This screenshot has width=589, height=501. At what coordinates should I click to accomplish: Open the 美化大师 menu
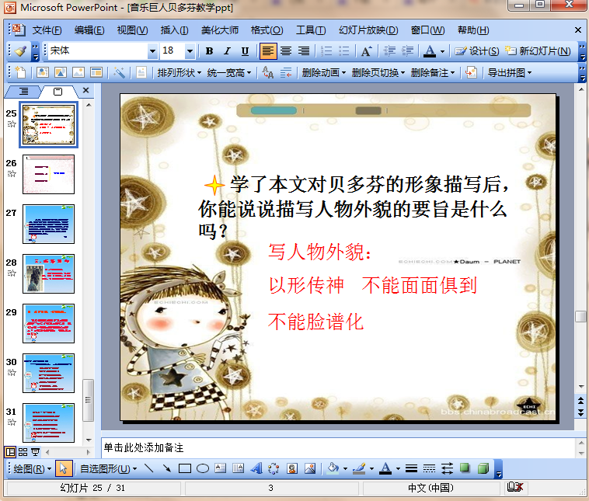pyautogui.click(x=220, y=30)
